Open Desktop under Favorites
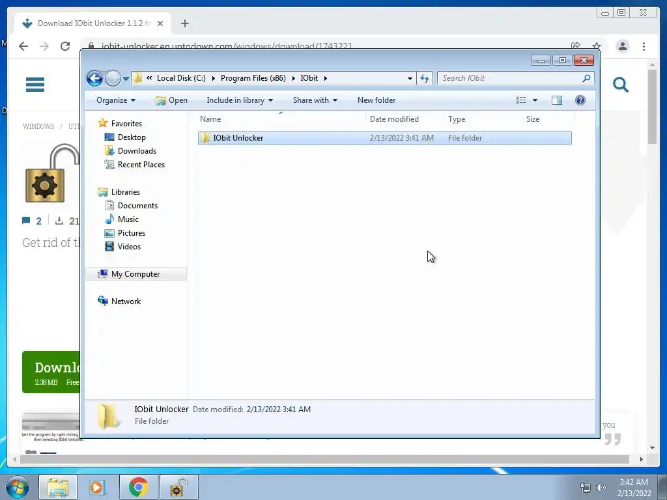 pyautogui.click(x=132, y=137)
